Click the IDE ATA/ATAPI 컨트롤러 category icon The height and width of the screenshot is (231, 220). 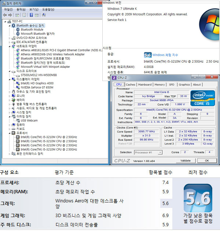pyautogui.click(x=14, y=42)
